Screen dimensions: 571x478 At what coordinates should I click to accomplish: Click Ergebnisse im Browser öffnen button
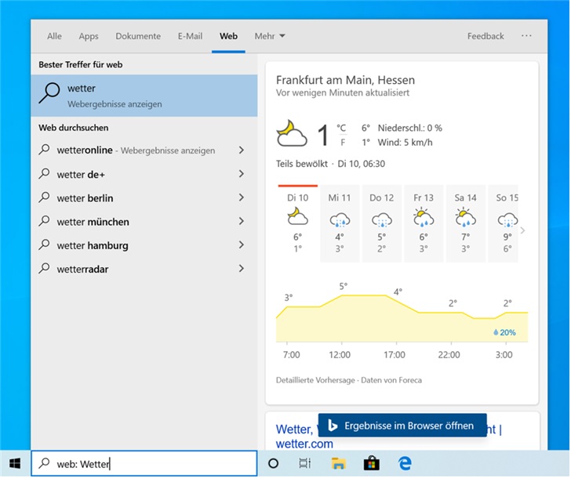tap(402, 425)
